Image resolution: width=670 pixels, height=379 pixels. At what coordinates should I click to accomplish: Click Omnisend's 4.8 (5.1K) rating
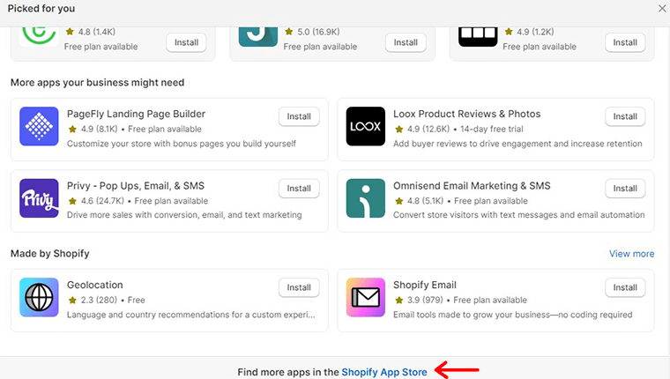point(419,201)
